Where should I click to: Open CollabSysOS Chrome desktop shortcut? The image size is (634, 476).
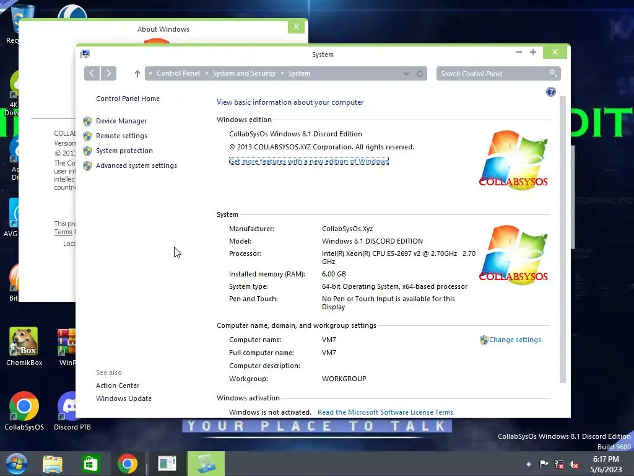[24, 410]
